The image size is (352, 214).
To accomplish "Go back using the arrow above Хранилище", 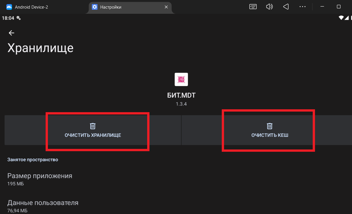I will tap(11, 33).
